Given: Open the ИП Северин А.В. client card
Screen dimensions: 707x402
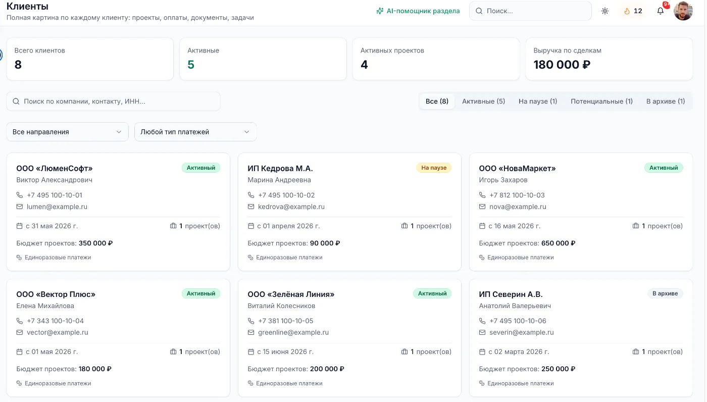Looking at the screenshot, I should click(581, 338).
